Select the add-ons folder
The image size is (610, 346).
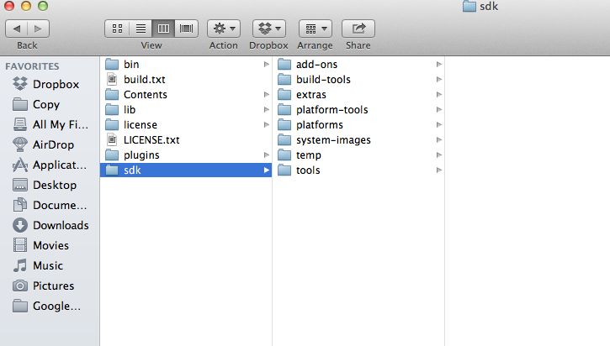coord(358,64)
